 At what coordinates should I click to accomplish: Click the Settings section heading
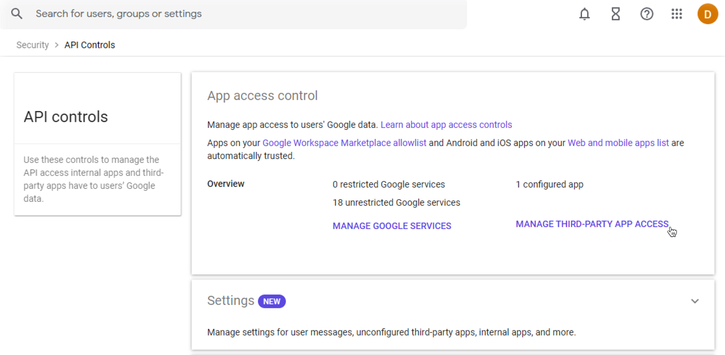tap(231, 301)
